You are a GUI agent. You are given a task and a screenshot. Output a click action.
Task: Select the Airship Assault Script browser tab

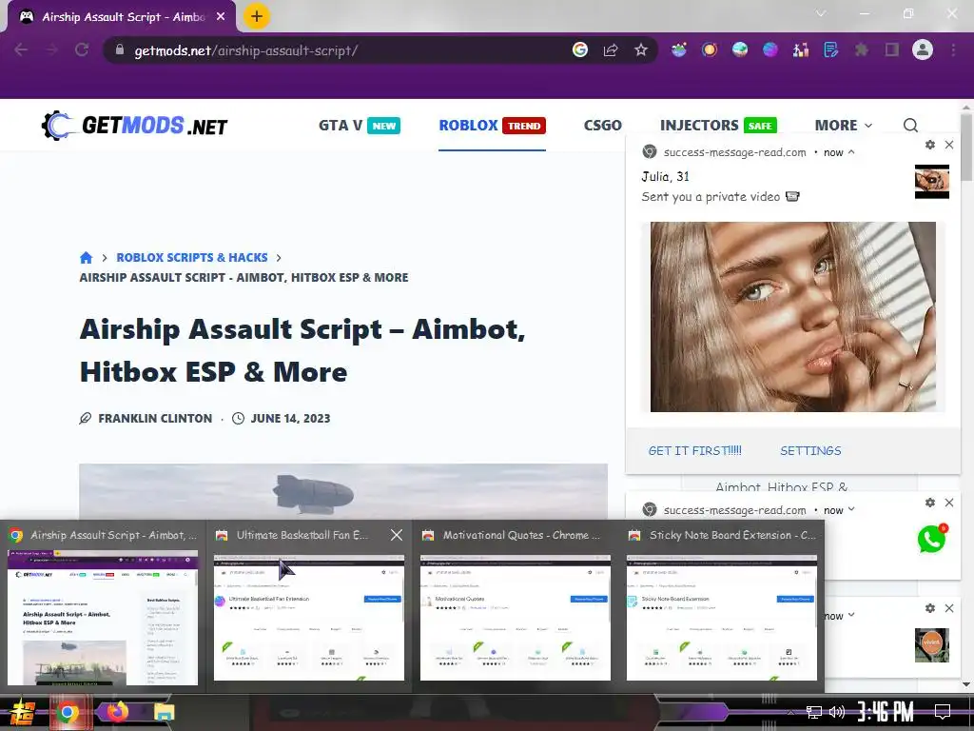tap(122, 17)
